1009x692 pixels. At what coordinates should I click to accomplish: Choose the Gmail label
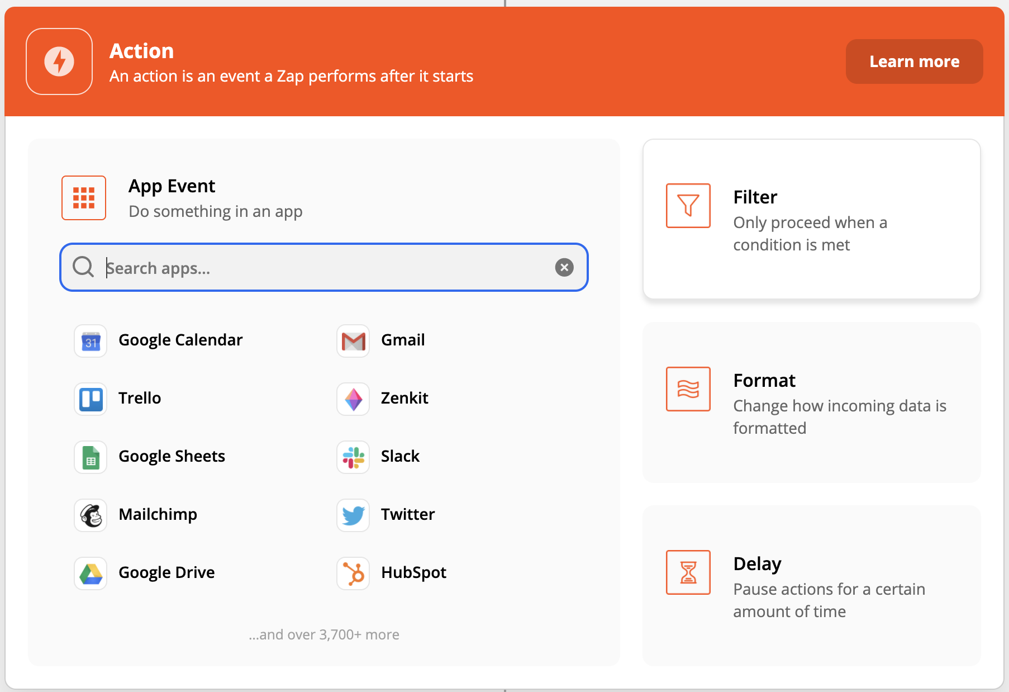click(403, 340)
